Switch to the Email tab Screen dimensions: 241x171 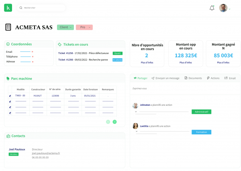coord(230,78)
